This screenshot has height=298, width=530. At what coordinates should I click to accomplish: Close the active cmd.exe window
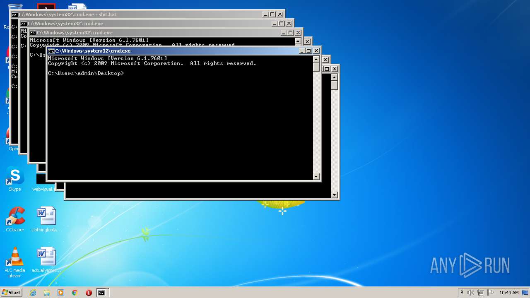click(x=316, y=51)
